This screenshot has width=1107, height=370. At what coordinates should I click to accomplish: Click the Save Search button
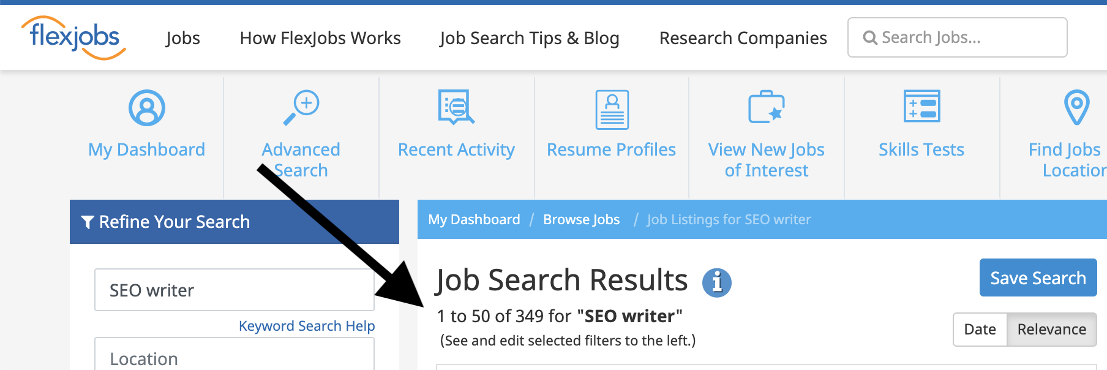[1038, 277]
